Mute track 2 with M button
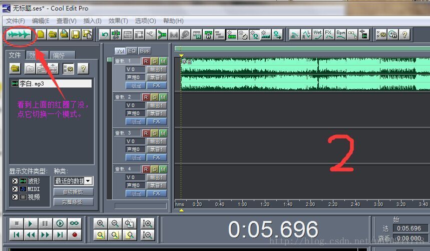 coord(163,97)
